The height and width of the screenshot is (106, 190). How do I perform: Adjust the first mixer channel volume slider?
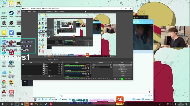coord(74,68)
